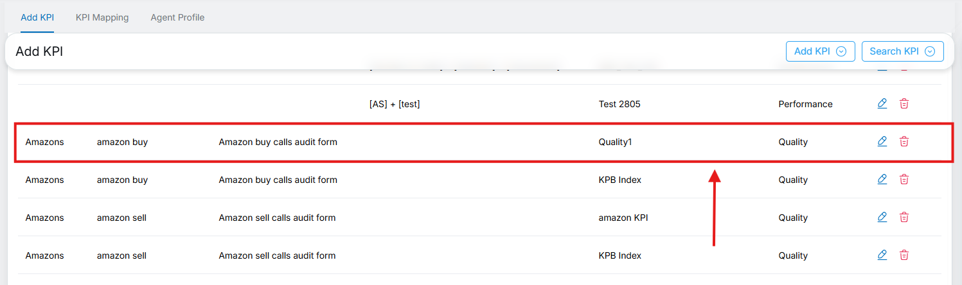962x285 pixels.
Task: Click the [AS] + [test] formula cell
Action: tap(394, 104)
